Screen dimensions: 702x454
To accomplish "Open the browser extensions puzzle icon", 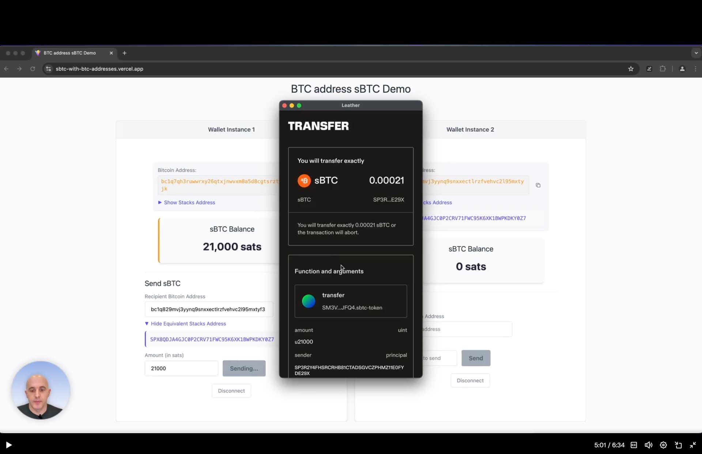I will click(663, 69).
